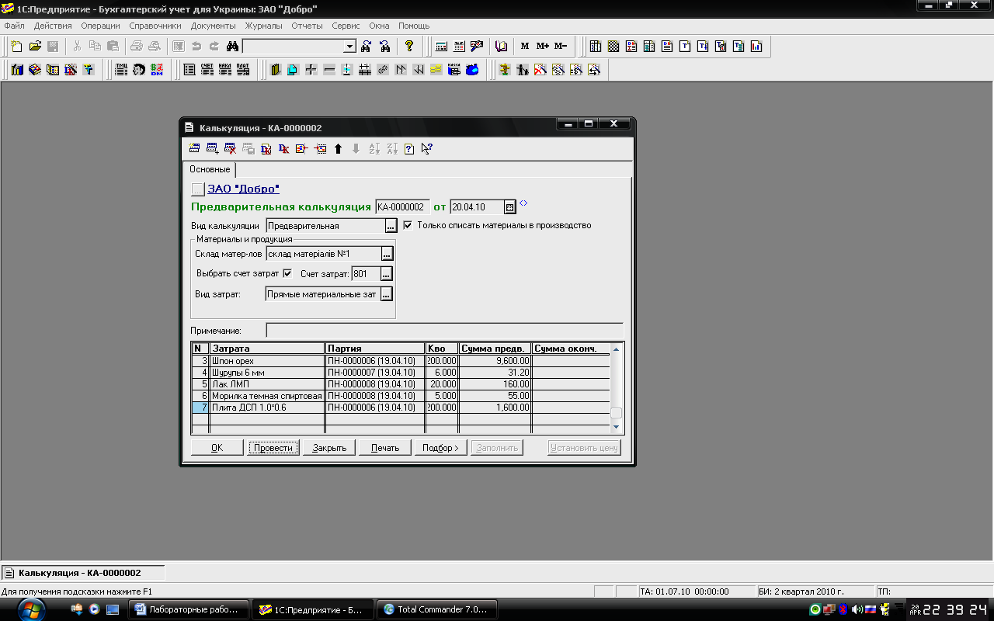Open the Справочники menu
994x621 pixels.
[155, 26]
